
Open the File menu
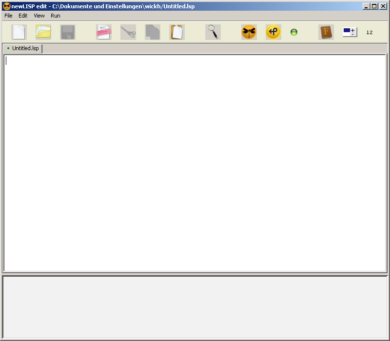point(8,16)
